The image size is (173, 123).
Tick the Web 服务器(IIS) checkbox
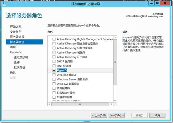54,75
